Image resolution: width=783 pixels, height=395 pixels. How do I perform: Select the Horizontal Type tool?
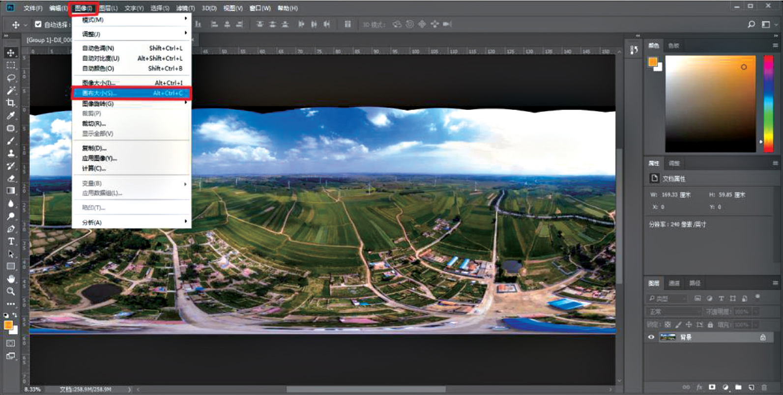[x=11, y=241]
